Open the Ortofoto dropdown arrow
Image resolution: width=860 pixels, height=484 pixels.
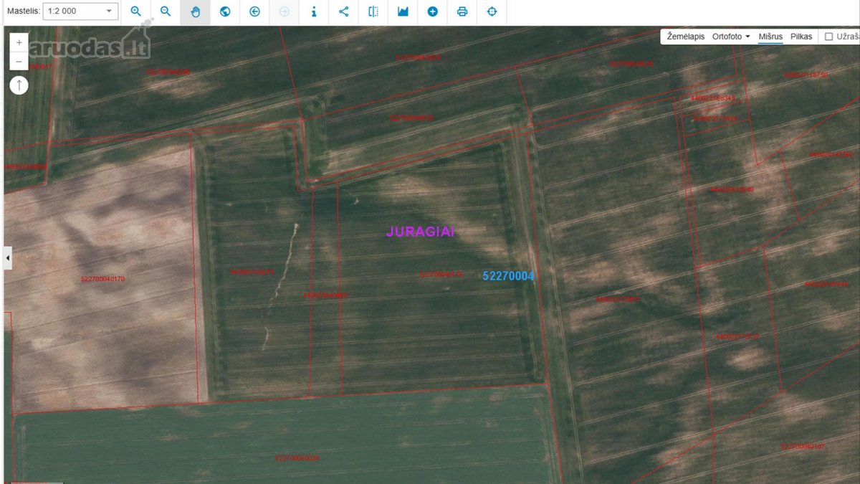[x=747, y=37]
